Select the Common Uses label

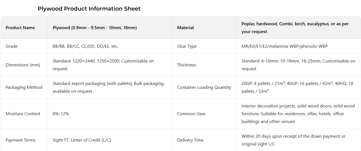pyautogui.click(x=191, y=114)
